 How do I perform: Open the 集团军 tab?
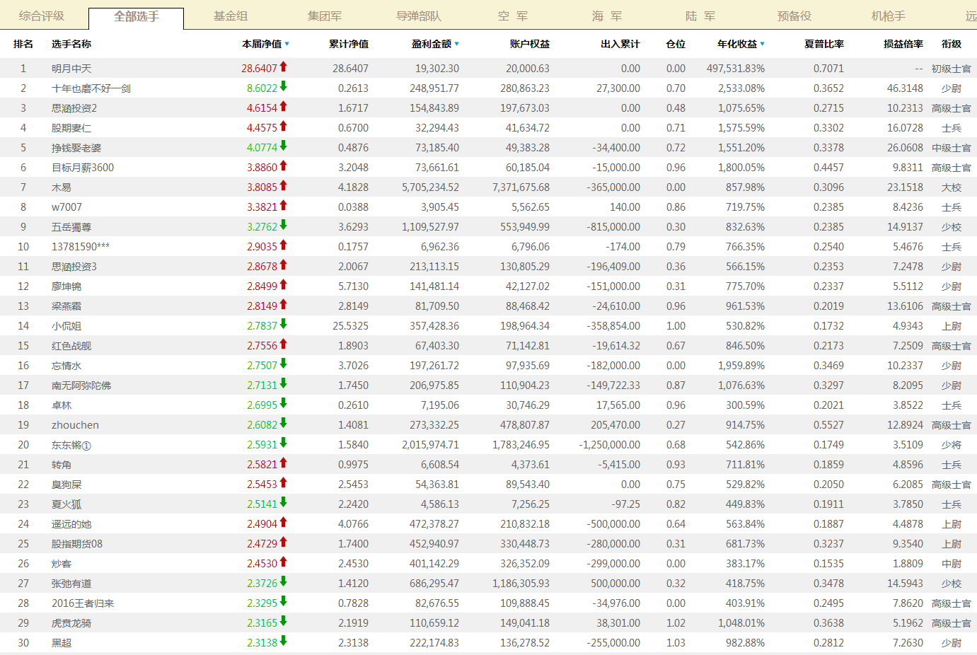[x=325, y=16]
